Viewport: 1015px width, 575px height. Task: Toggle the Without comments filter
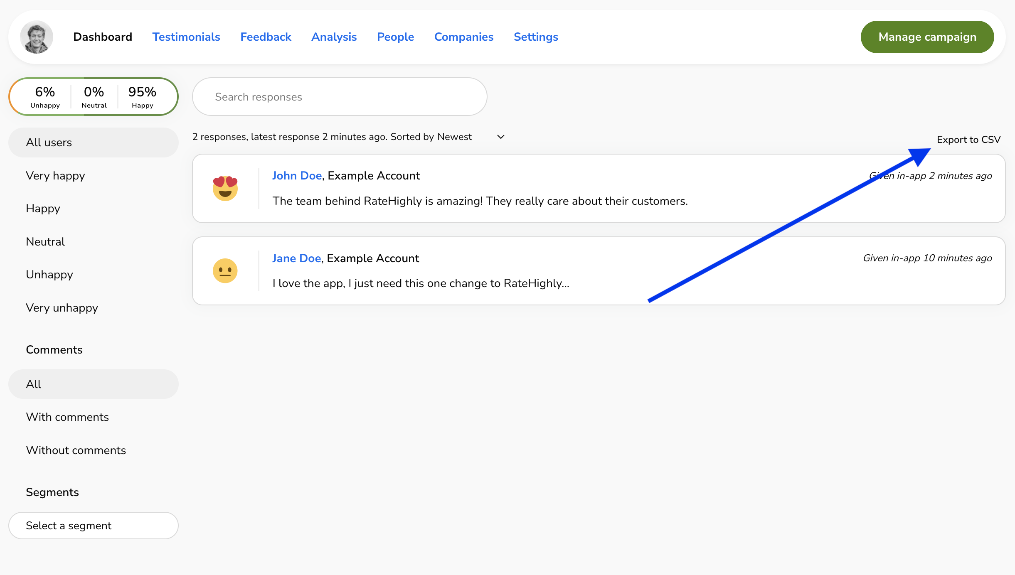click(x=75, y=450)
